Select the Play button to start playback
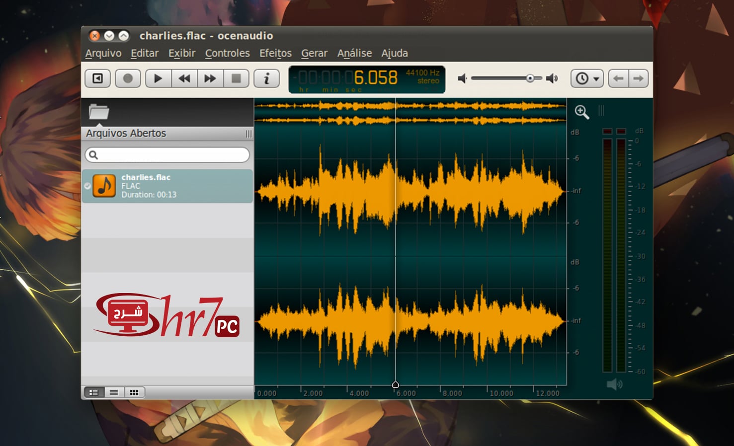Image resolution: width=734 pixels, height=446 pixels. (x=158, y=78)
